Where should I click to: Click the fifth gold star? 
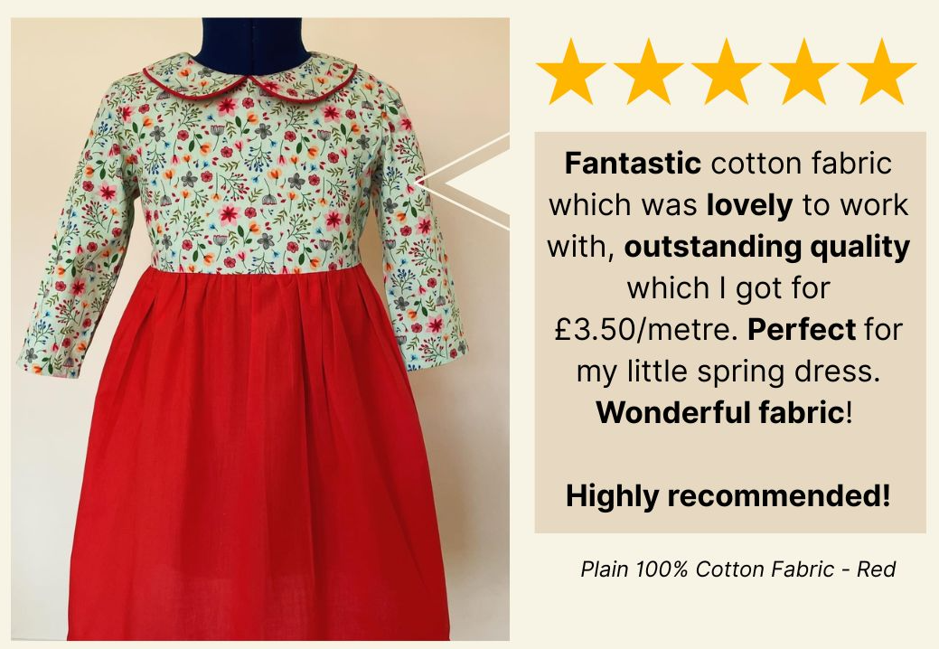(x=881, y=71)
